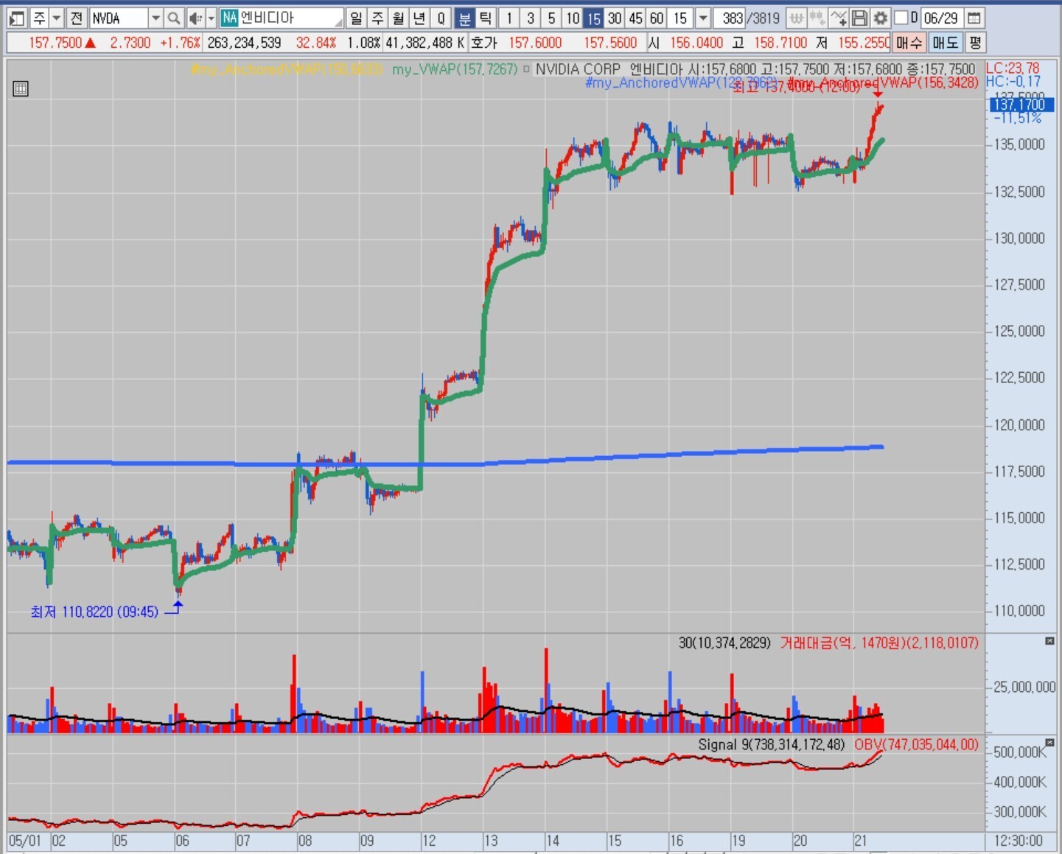Switch chart to monthly (월) period

pyautogui.click(x=399, y=18)
